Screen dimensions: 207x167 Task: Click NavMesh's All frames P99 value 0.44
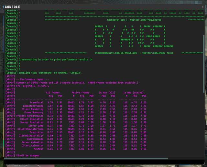(60, 149)
